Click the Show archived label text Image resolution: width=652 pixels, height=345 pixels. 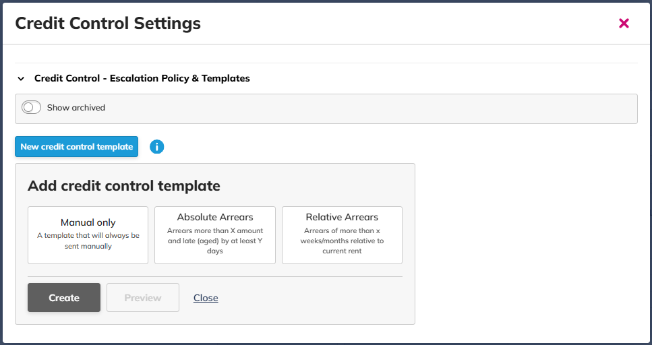tap(76, 108)
